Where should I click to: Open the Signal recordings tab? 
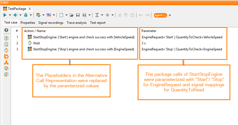(51, 22)
